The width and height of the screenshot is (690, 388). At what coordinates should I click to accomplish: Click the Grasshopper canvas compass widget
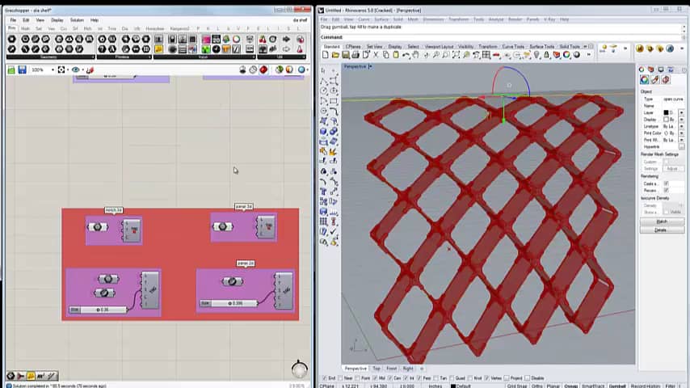tap(299, 369)
